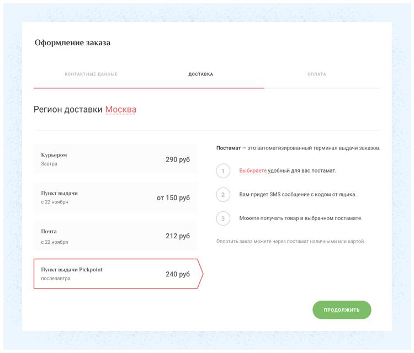Click the step 3 circle icon
The width and height of the screenshot is (414, 353).
click(223, 218)
